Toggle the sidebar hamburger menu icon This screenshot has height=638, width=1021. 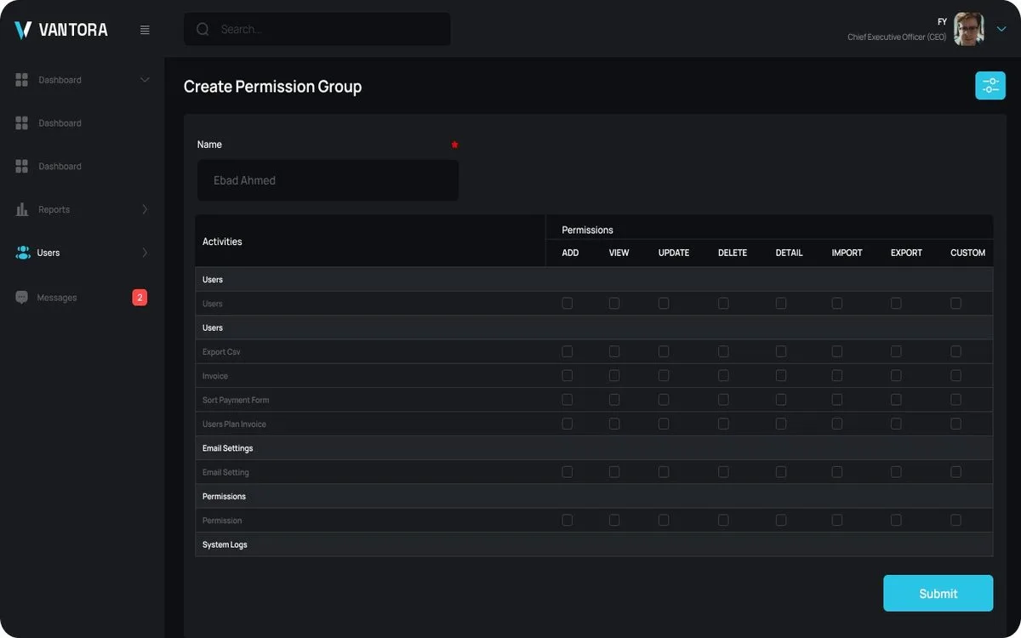[145, 30]
